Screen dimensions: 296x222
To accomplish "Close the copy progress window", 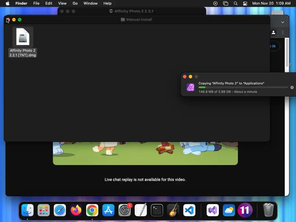I will (185, 77).
